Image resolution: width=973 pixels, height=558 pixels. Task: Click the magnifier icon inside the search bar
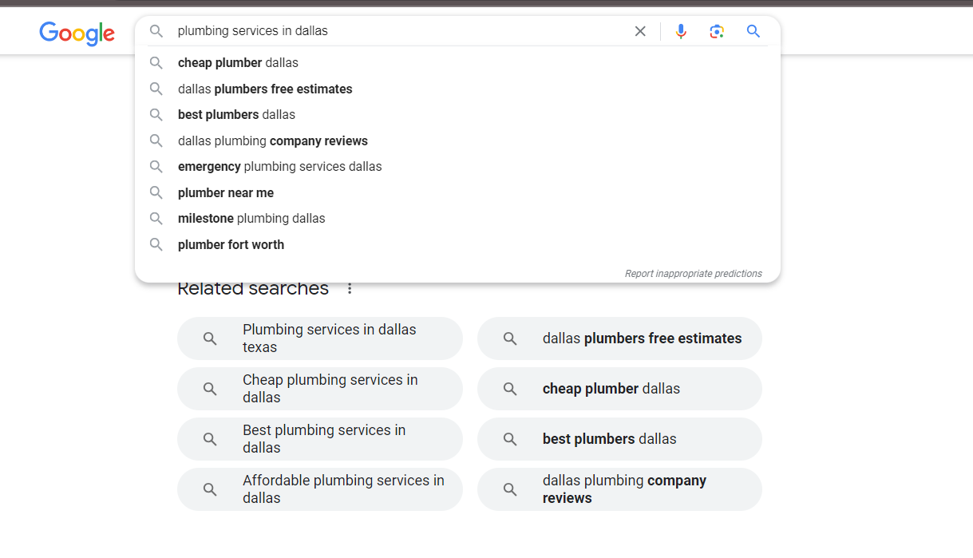pos(157,31)
